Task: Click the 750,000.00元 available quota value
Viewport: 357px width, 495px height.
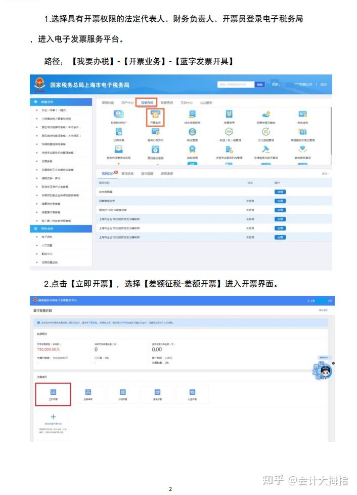Action: 48,350
